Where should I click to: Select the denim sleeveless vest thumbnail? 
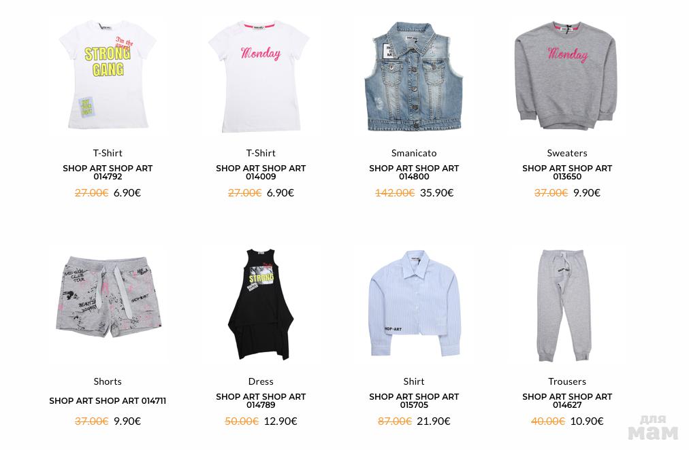[413, 76]
